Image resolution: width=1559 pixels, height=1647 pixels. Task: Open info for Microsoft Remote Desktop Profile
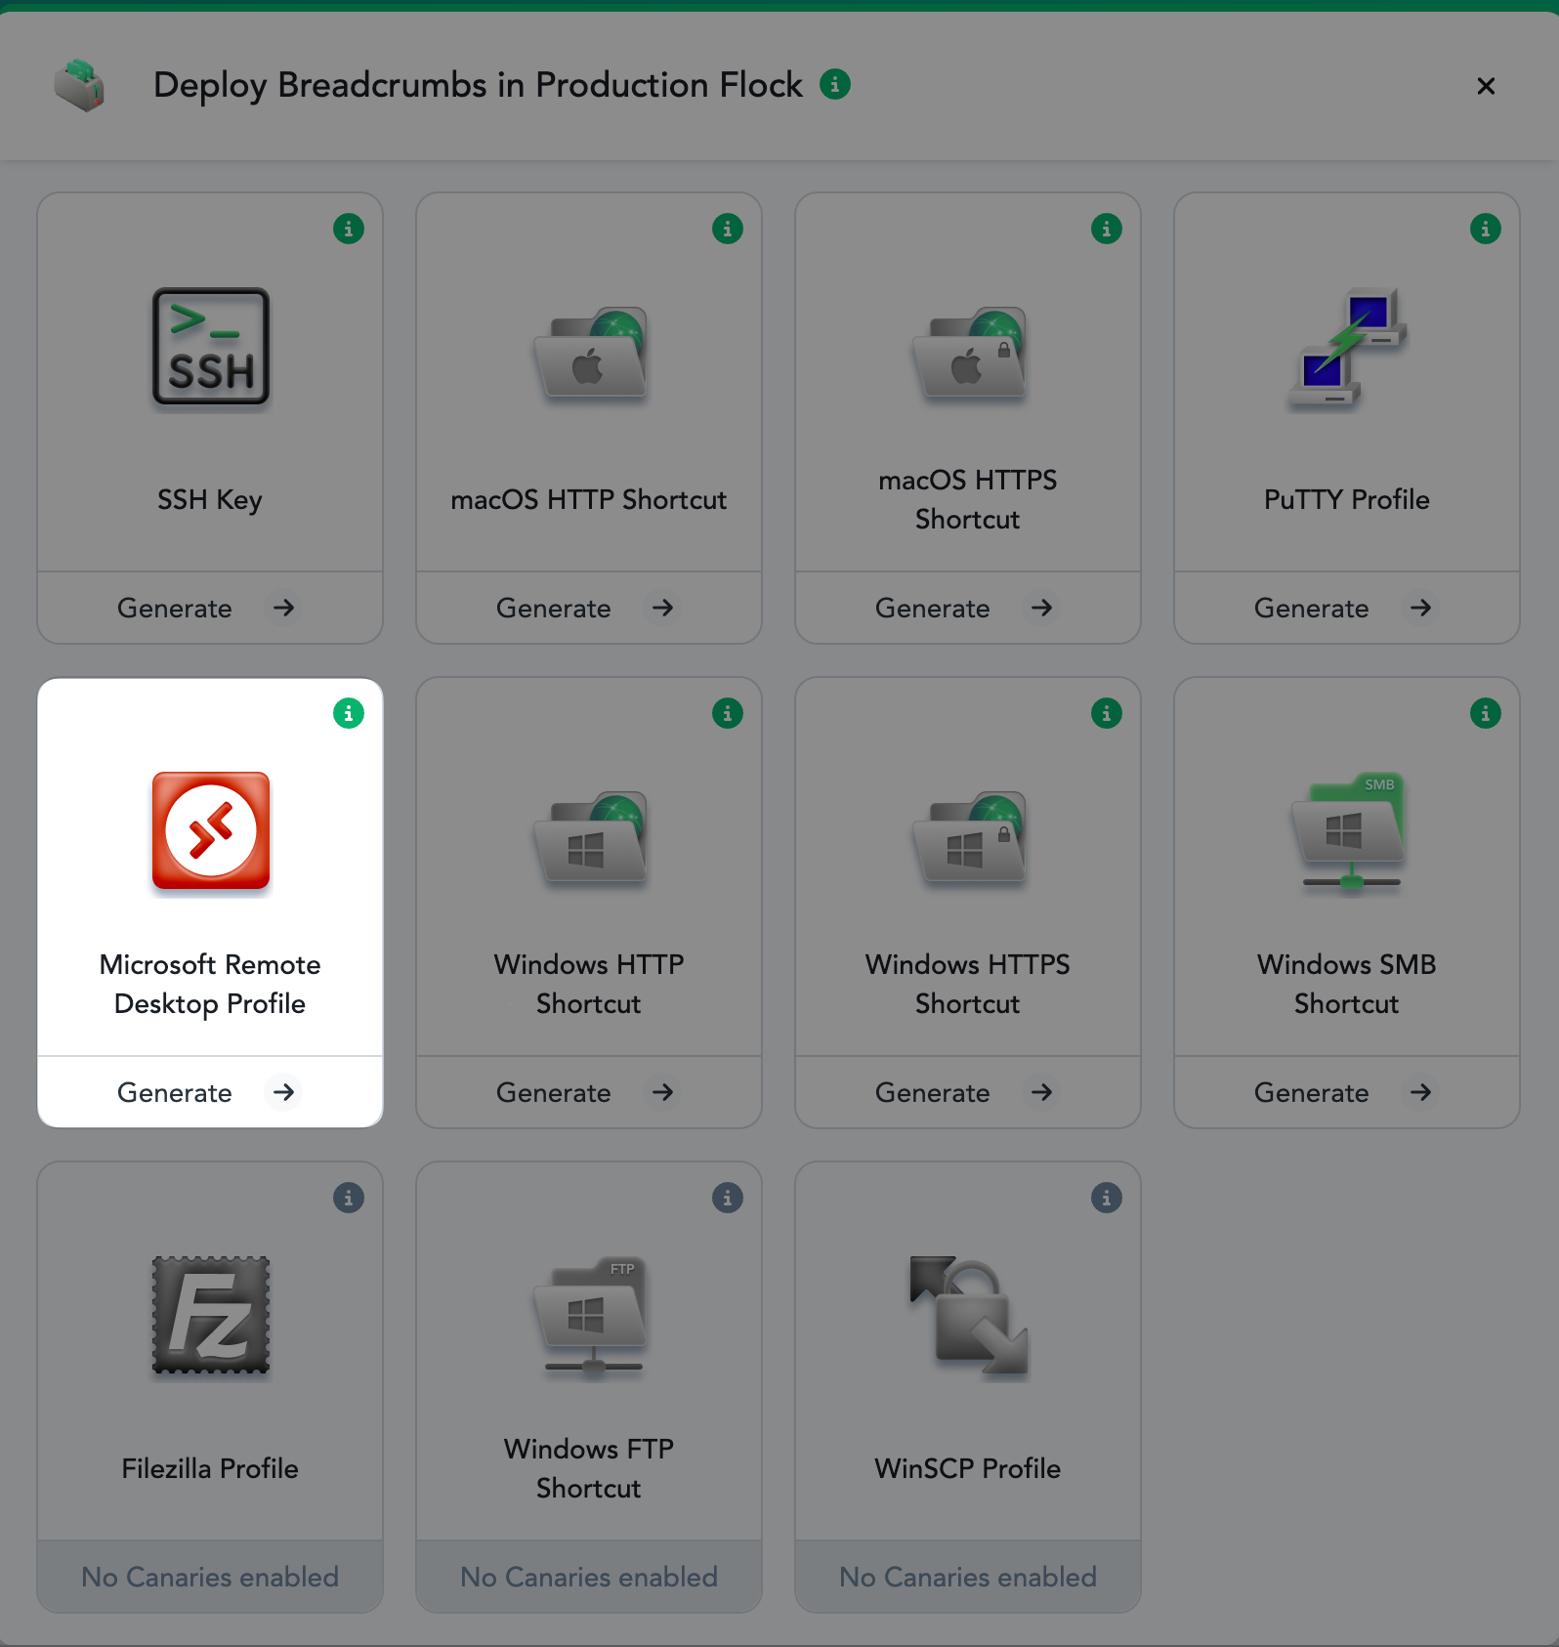click(x=349, y=713)
